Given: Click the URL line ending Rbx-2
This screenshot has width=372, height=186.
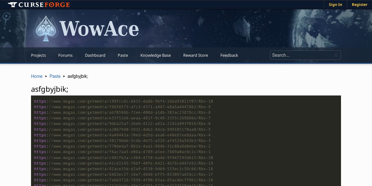Looking at the screenshot, I should (122, 146).
